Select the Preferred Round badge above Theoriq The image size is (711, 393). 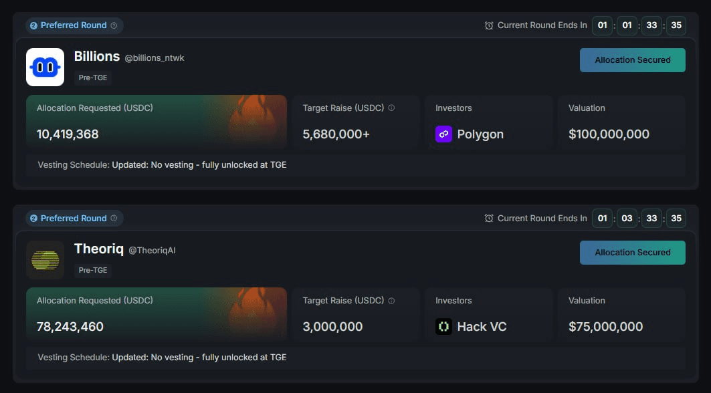tap(74, 218)
